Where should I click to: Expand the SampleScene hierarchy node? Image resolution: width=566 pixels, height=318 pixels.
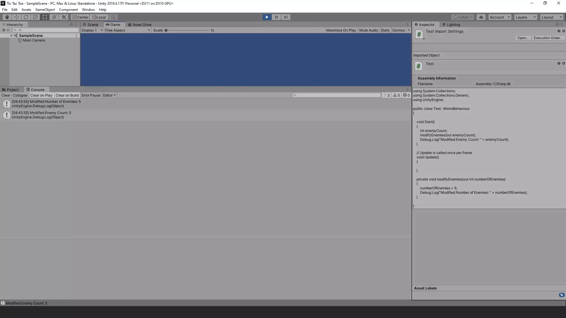(x=11, y=35)
